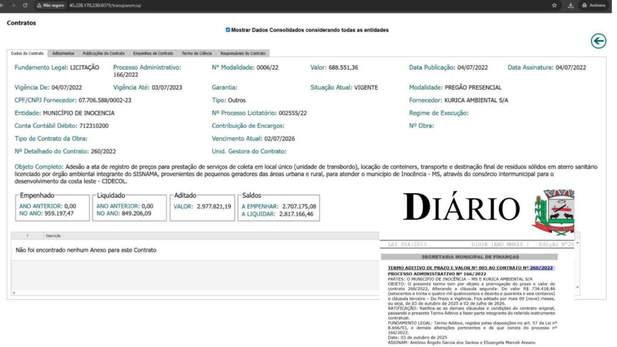617x347 pixels.
Task: Bookmark this page with the star icon
Action: (x=554, y=5)
